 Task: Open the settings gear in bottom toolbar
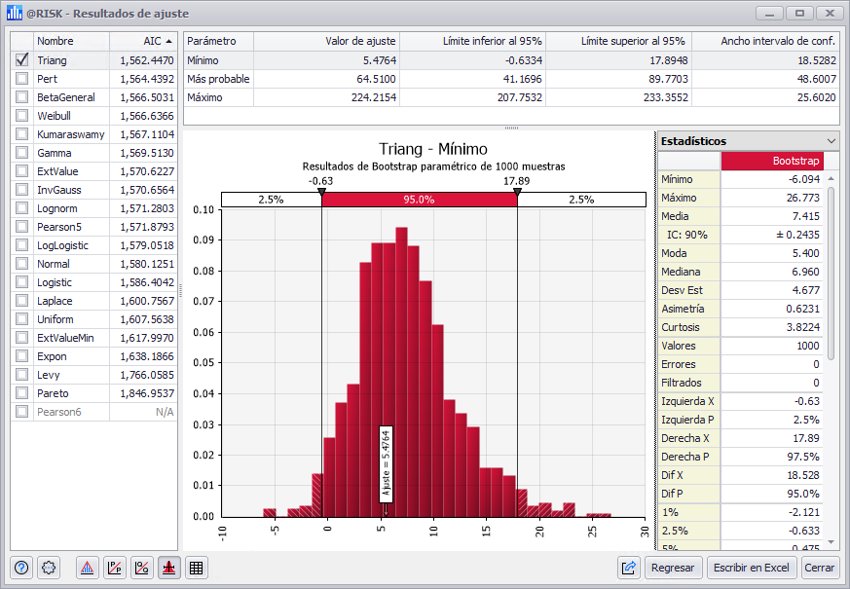50,568
